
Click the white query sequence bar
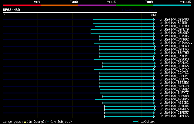pyautogui.click(x=80, y=12)
